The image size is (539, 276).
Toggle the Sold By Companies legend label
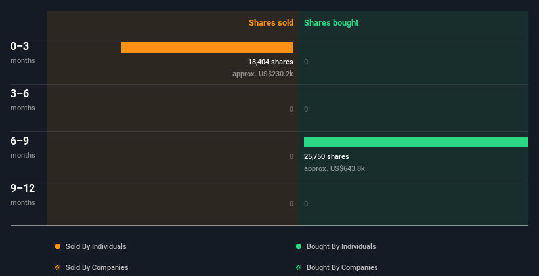click(97, 267)
